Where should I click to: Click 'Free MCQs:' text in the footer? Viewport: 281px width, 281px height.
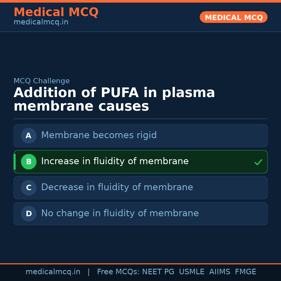[118, 272]
